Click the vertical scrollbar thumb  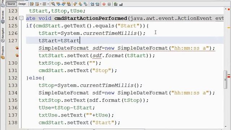pyautogui.click(x=225, y=79)
